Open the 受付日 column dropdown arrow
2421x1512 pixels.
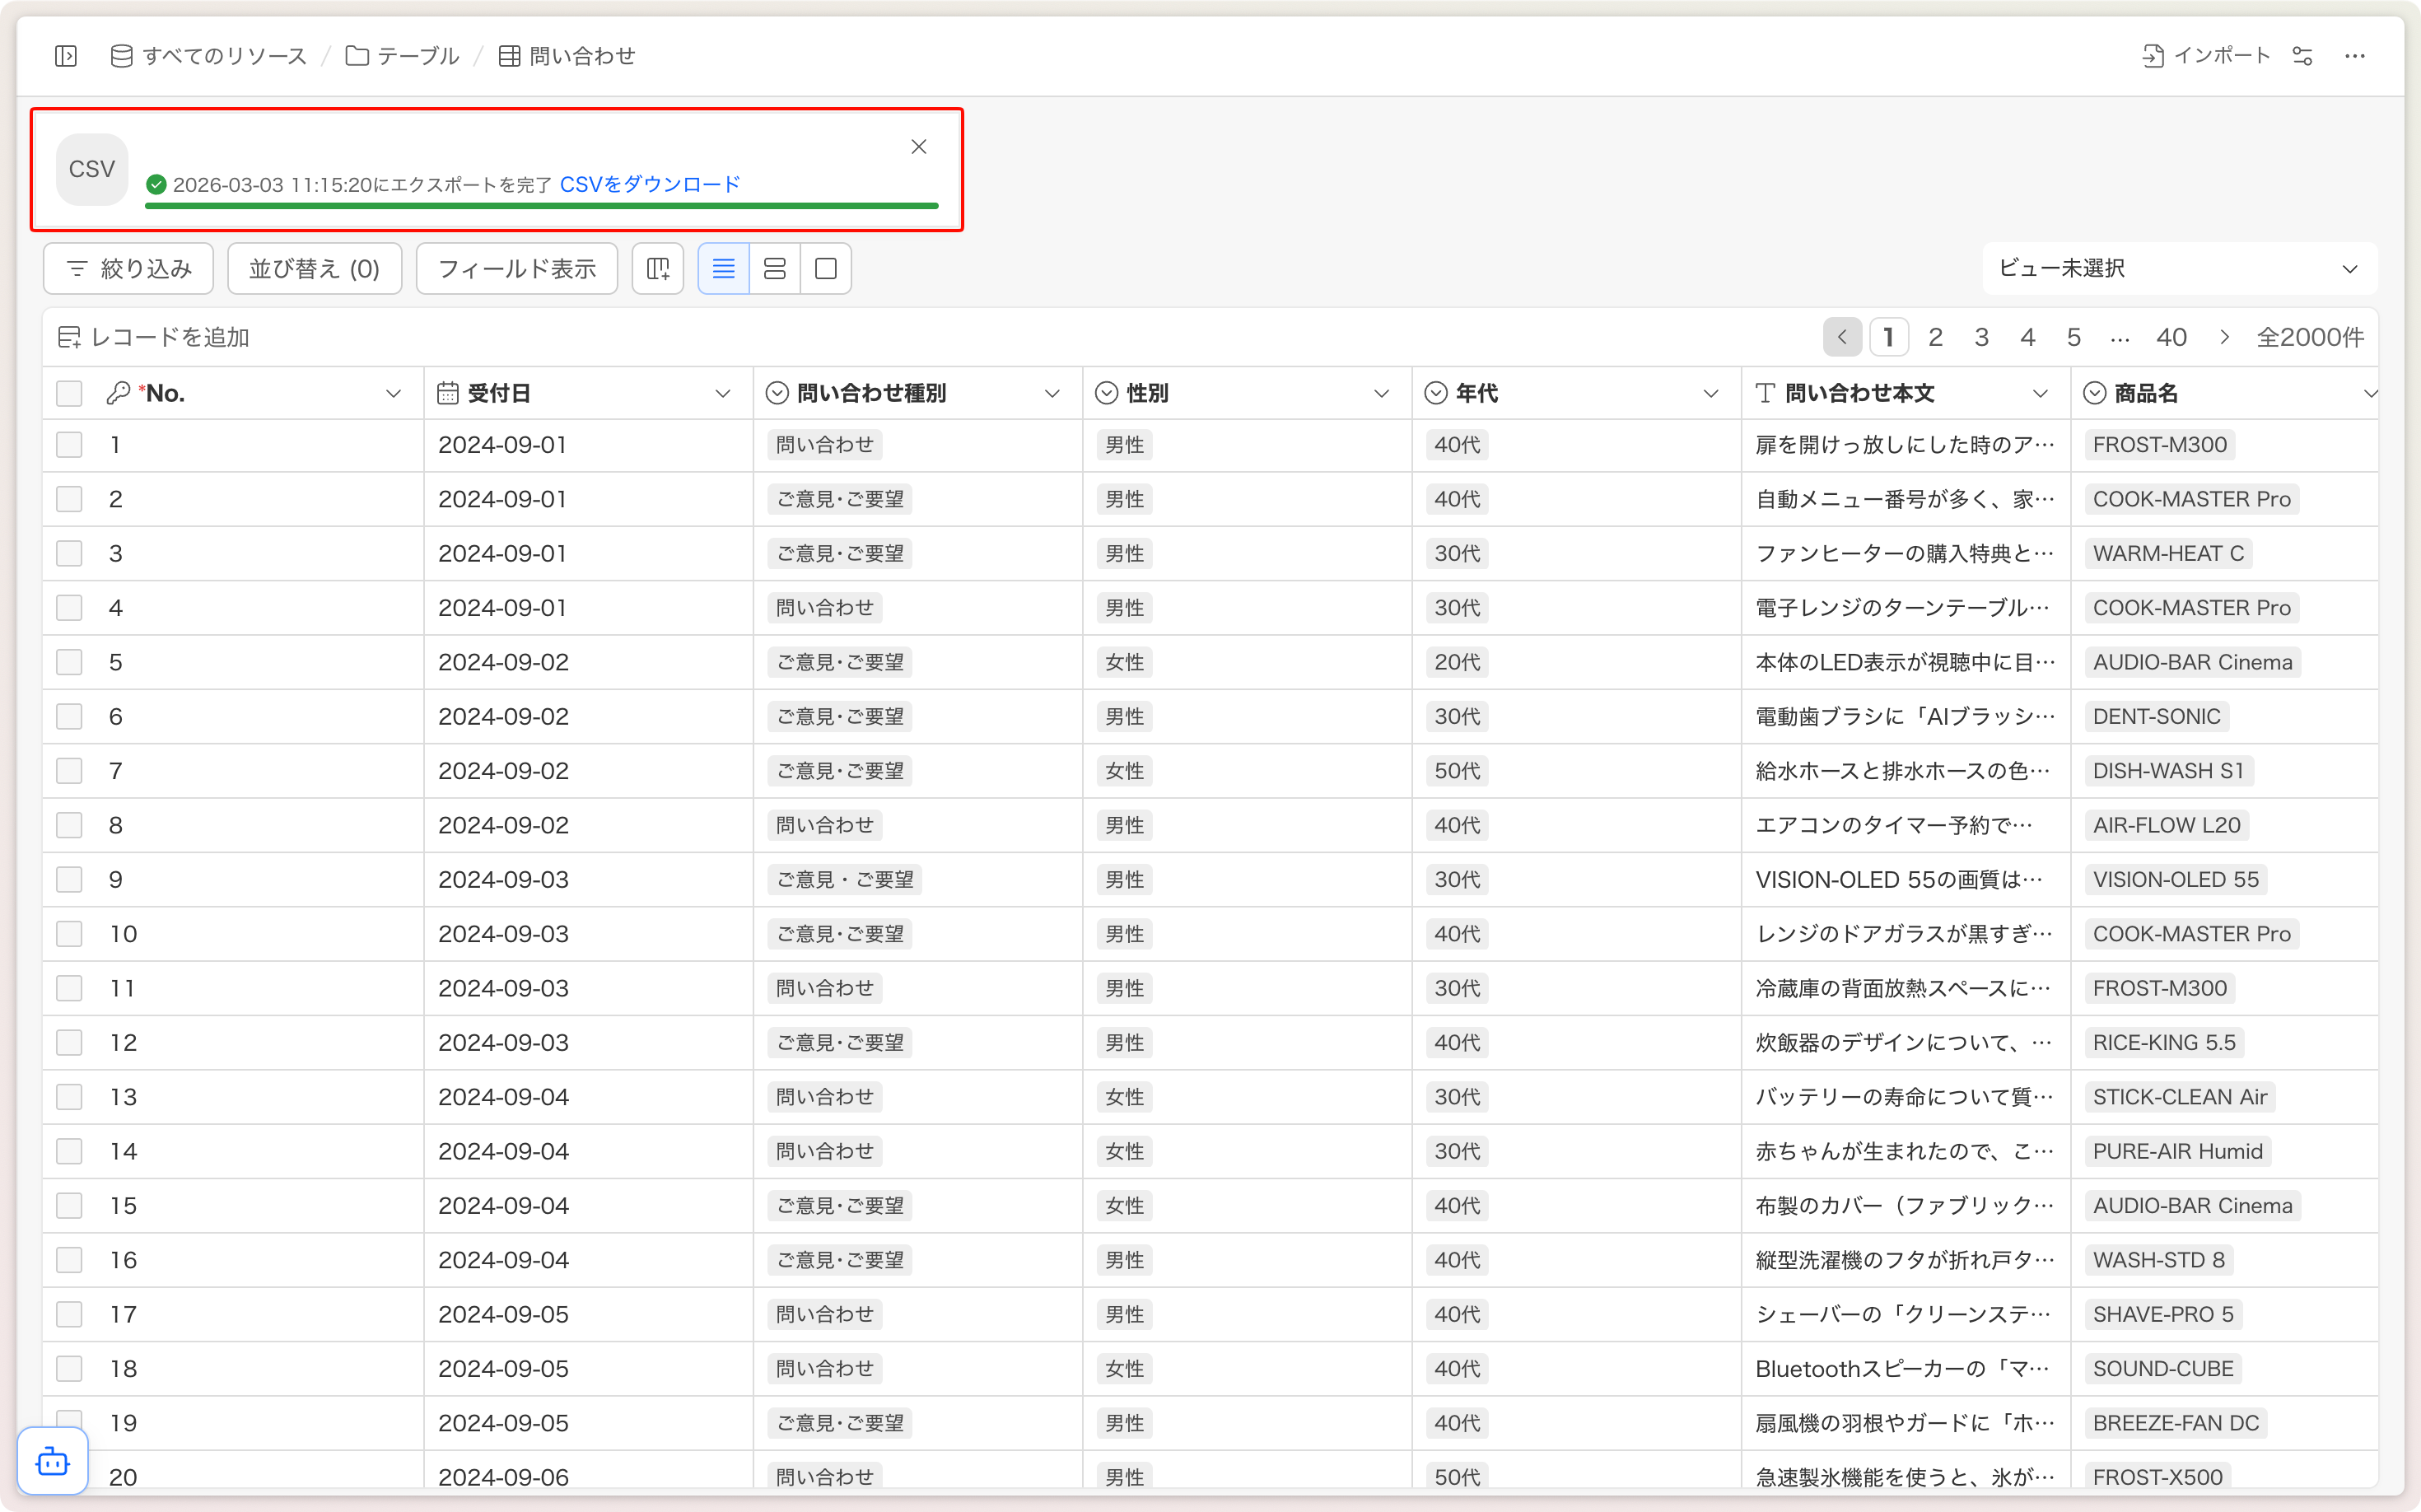(x=722, y=393)
